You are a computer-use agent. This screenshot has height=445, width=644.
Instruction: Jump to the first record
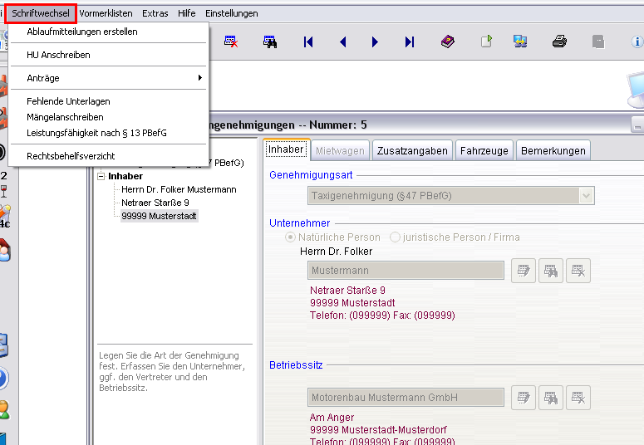[x=308, y=42]
